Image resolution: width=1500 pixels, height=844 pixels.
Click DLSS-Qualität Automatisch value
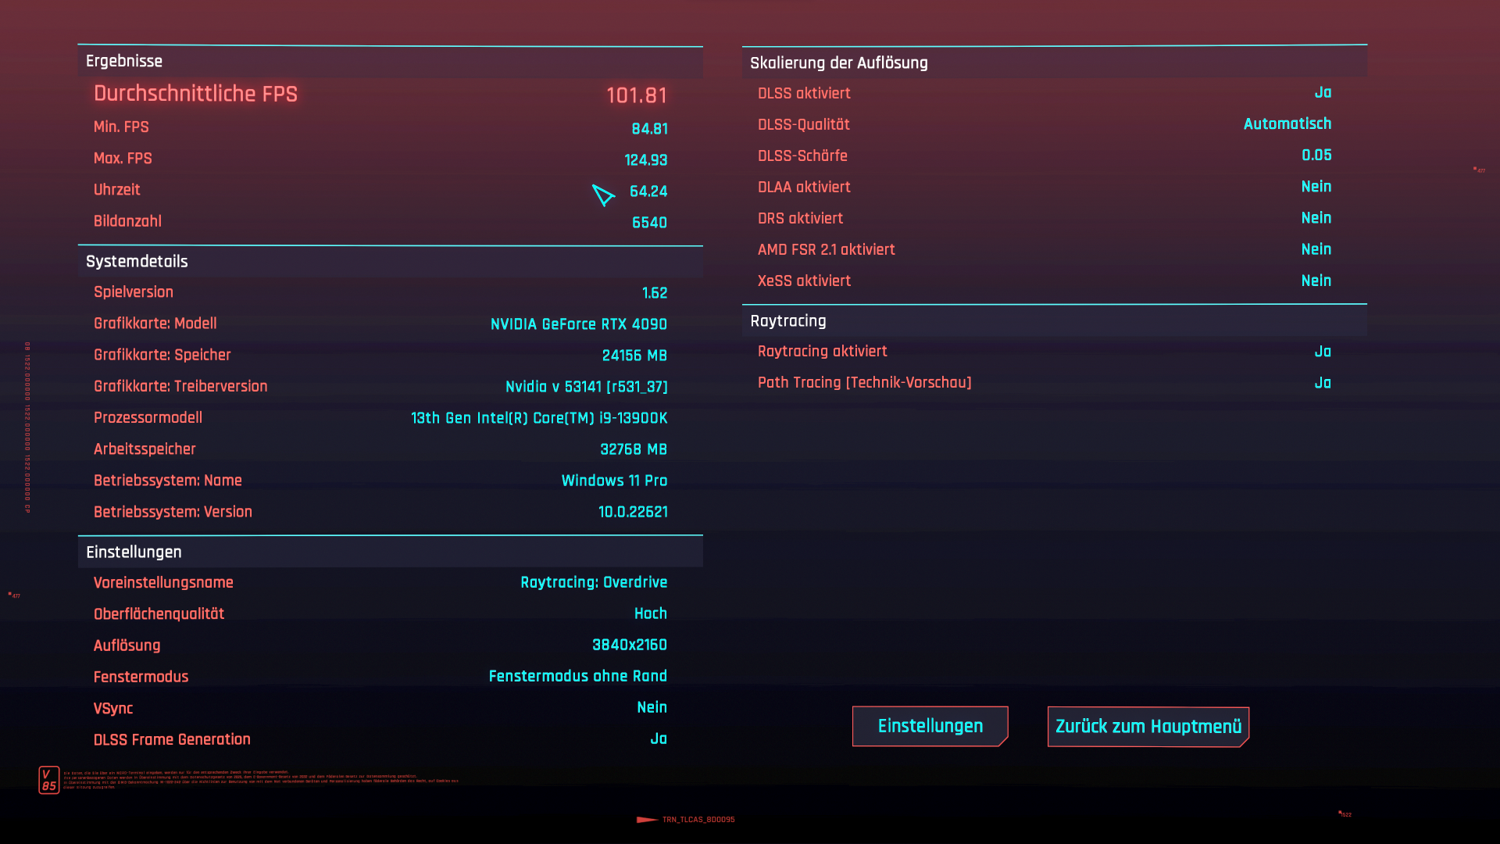(x=1287, y=123)
